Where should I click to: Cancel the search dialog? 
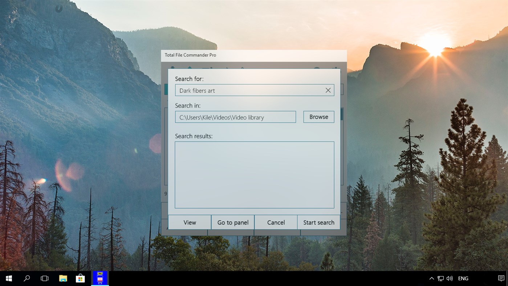(276, 222)
